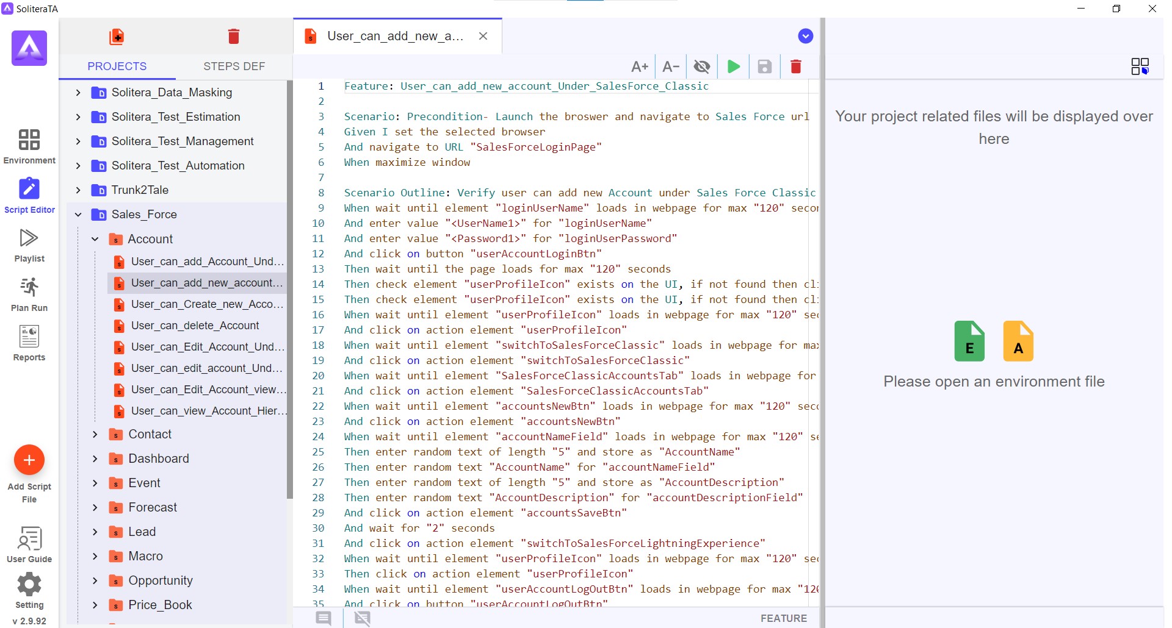Open the Script Editor section
The height and width of the screenshot is (628, 1172).
[x=29, y=196]
